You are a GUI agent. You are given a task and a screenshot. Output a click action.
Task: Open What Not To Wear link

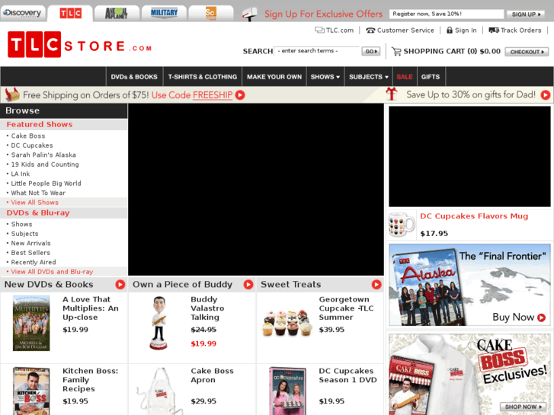tap(38, 193)
